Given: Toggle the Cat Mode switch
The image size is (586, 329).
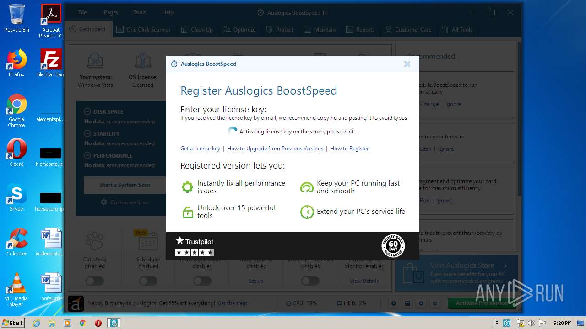Looking at the screenshot, I should click(x=95, y=281).
